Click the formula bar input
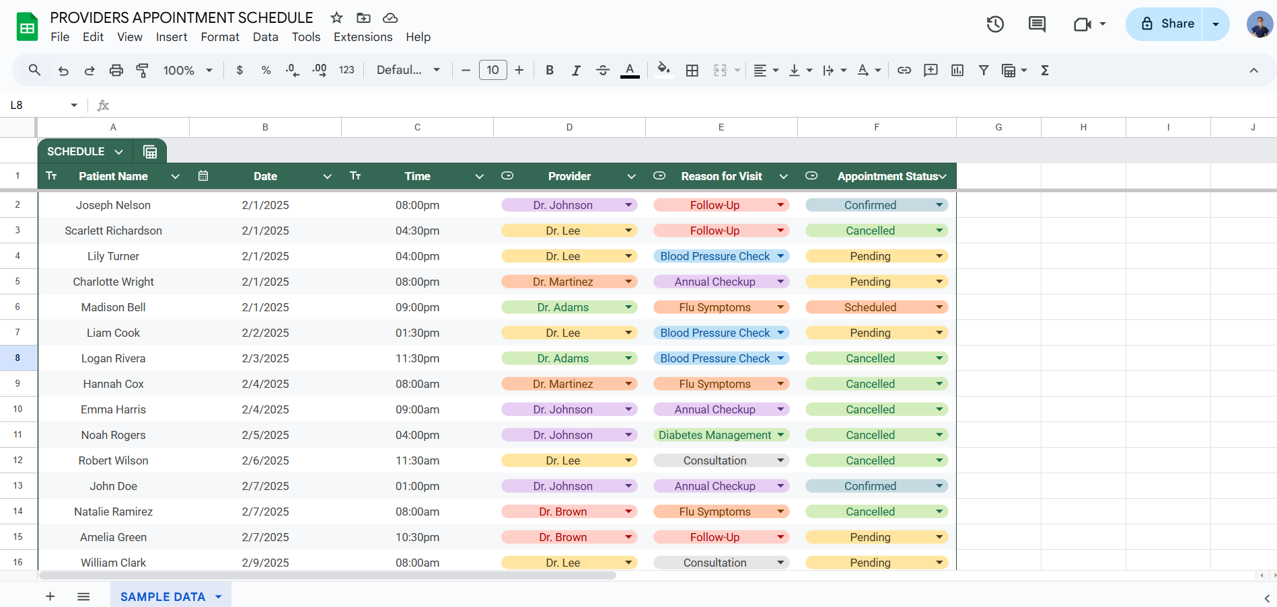Viewport: 1277px width, 607px height. tap(693, 105)
